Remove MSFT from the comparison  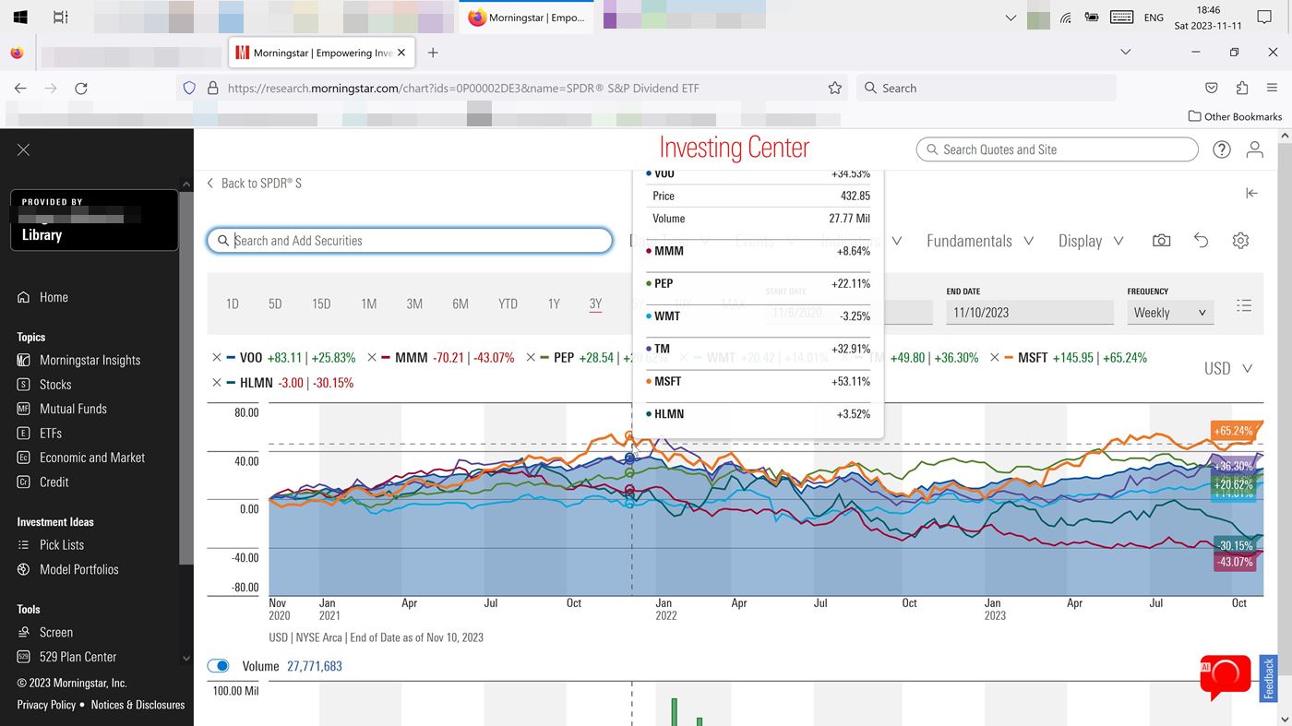(995, 358)
